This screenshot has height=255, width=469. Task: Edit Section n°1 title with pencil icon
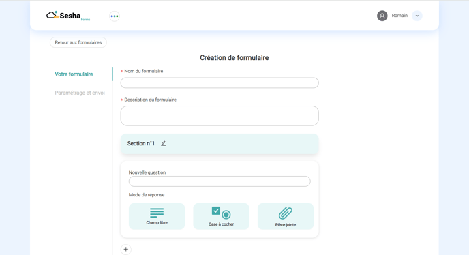point(164,143)
